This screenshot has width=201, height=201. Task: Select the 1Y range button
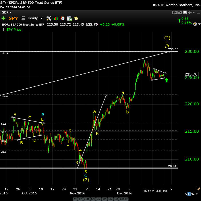coord(80,199)
